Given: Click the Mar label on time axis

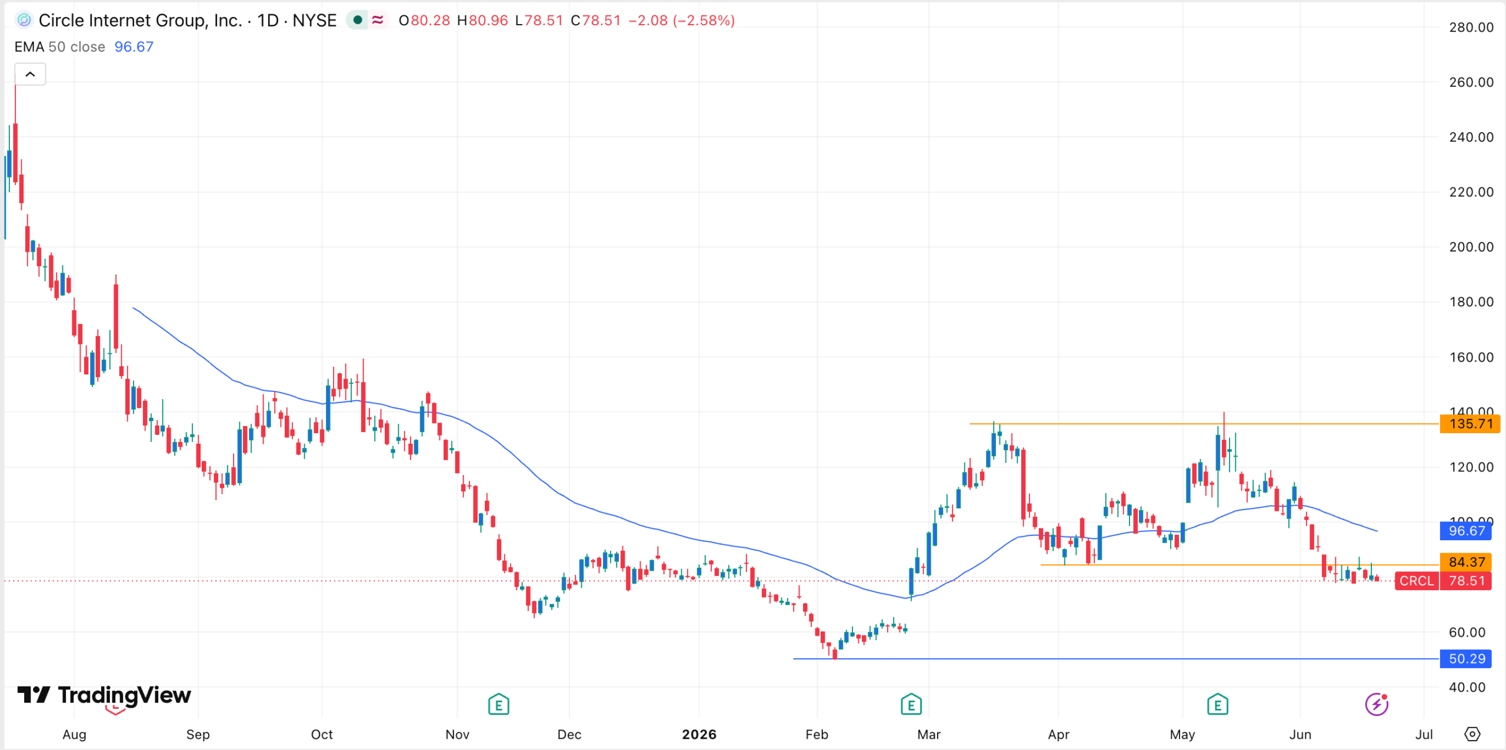Looking at the screenshot, I should [929, 734].
